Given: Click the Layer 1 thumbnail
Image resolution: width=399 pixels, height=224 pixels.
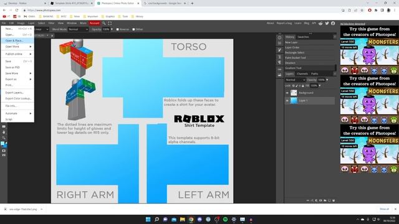Looking at the screenshot, I should pos(294,101).
